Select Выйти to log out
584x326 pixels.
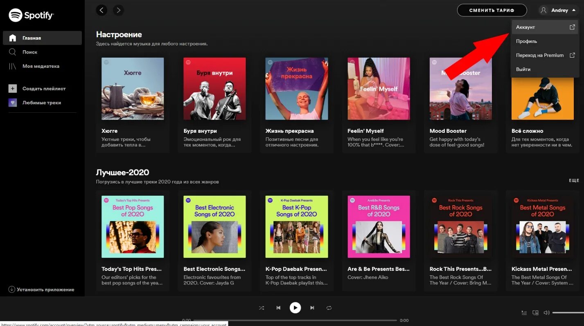coord(545,69)
